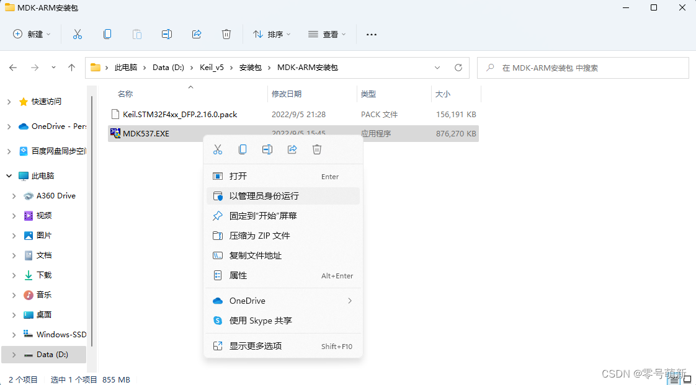Click the 2022/9/5 21:28 date cell

click(298, 115)
